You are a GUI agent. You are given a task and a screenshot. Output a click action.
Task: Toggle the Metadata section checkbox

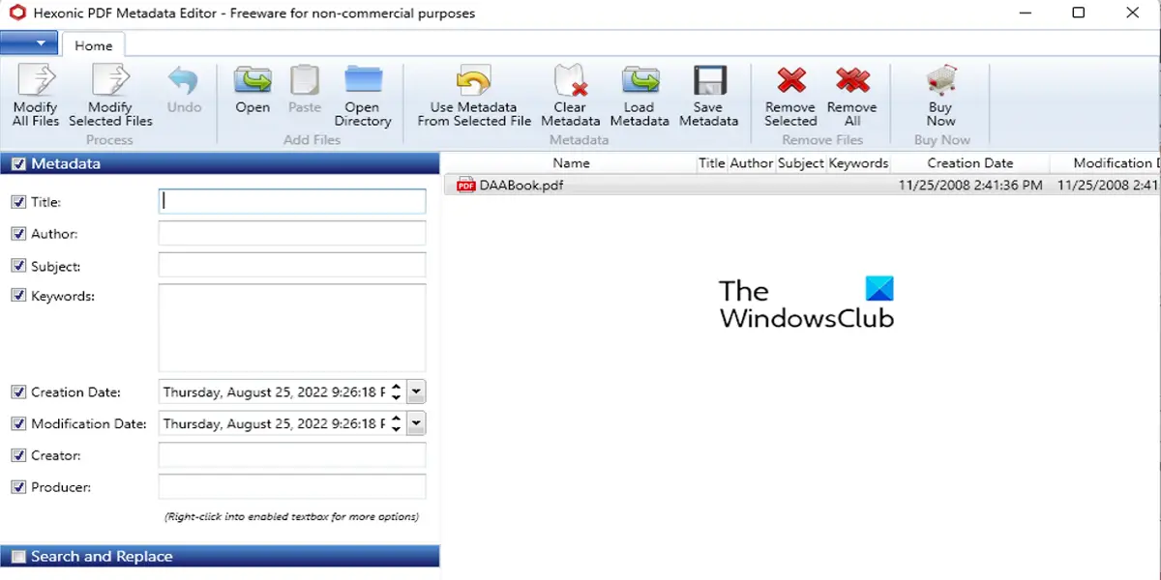click(18, 164)
